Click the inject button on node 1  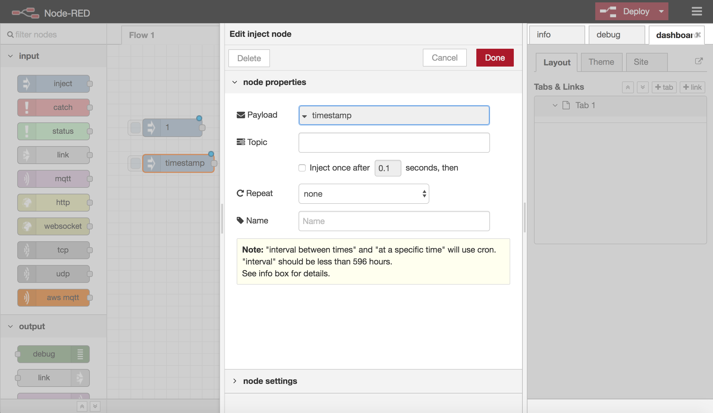pos(136,128)
